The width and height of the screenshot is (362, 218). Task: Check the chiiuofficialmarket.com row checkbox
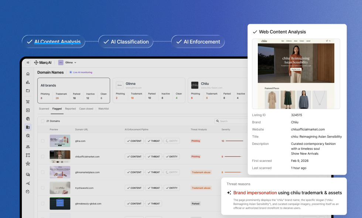click(x=43, y=157)
